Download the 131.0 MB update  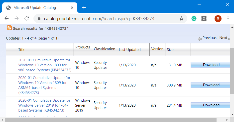pyautogui.click(x=210, y=65)
